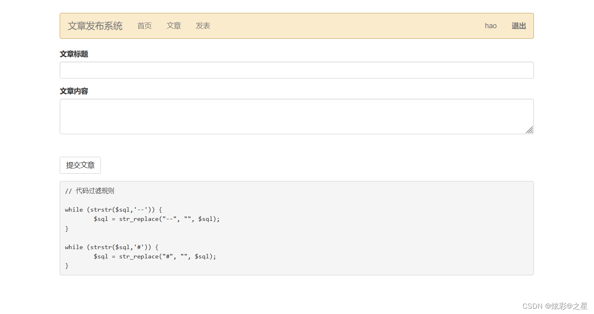The width and height of the screenshot is (594, 314).
Task: Click the line while (strstr($sql,'--')) {
Action: tap(113, 210)
